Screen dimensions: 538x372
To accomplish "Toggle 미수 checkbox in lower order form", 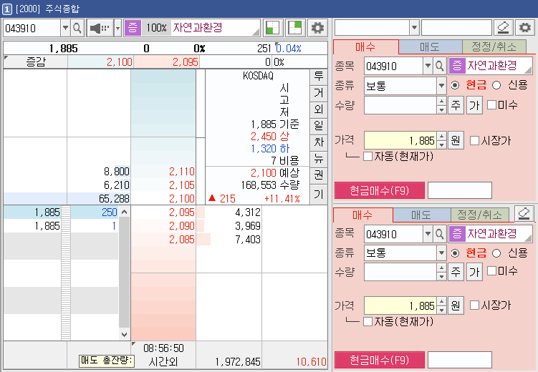I will click(x=491, y=271).
